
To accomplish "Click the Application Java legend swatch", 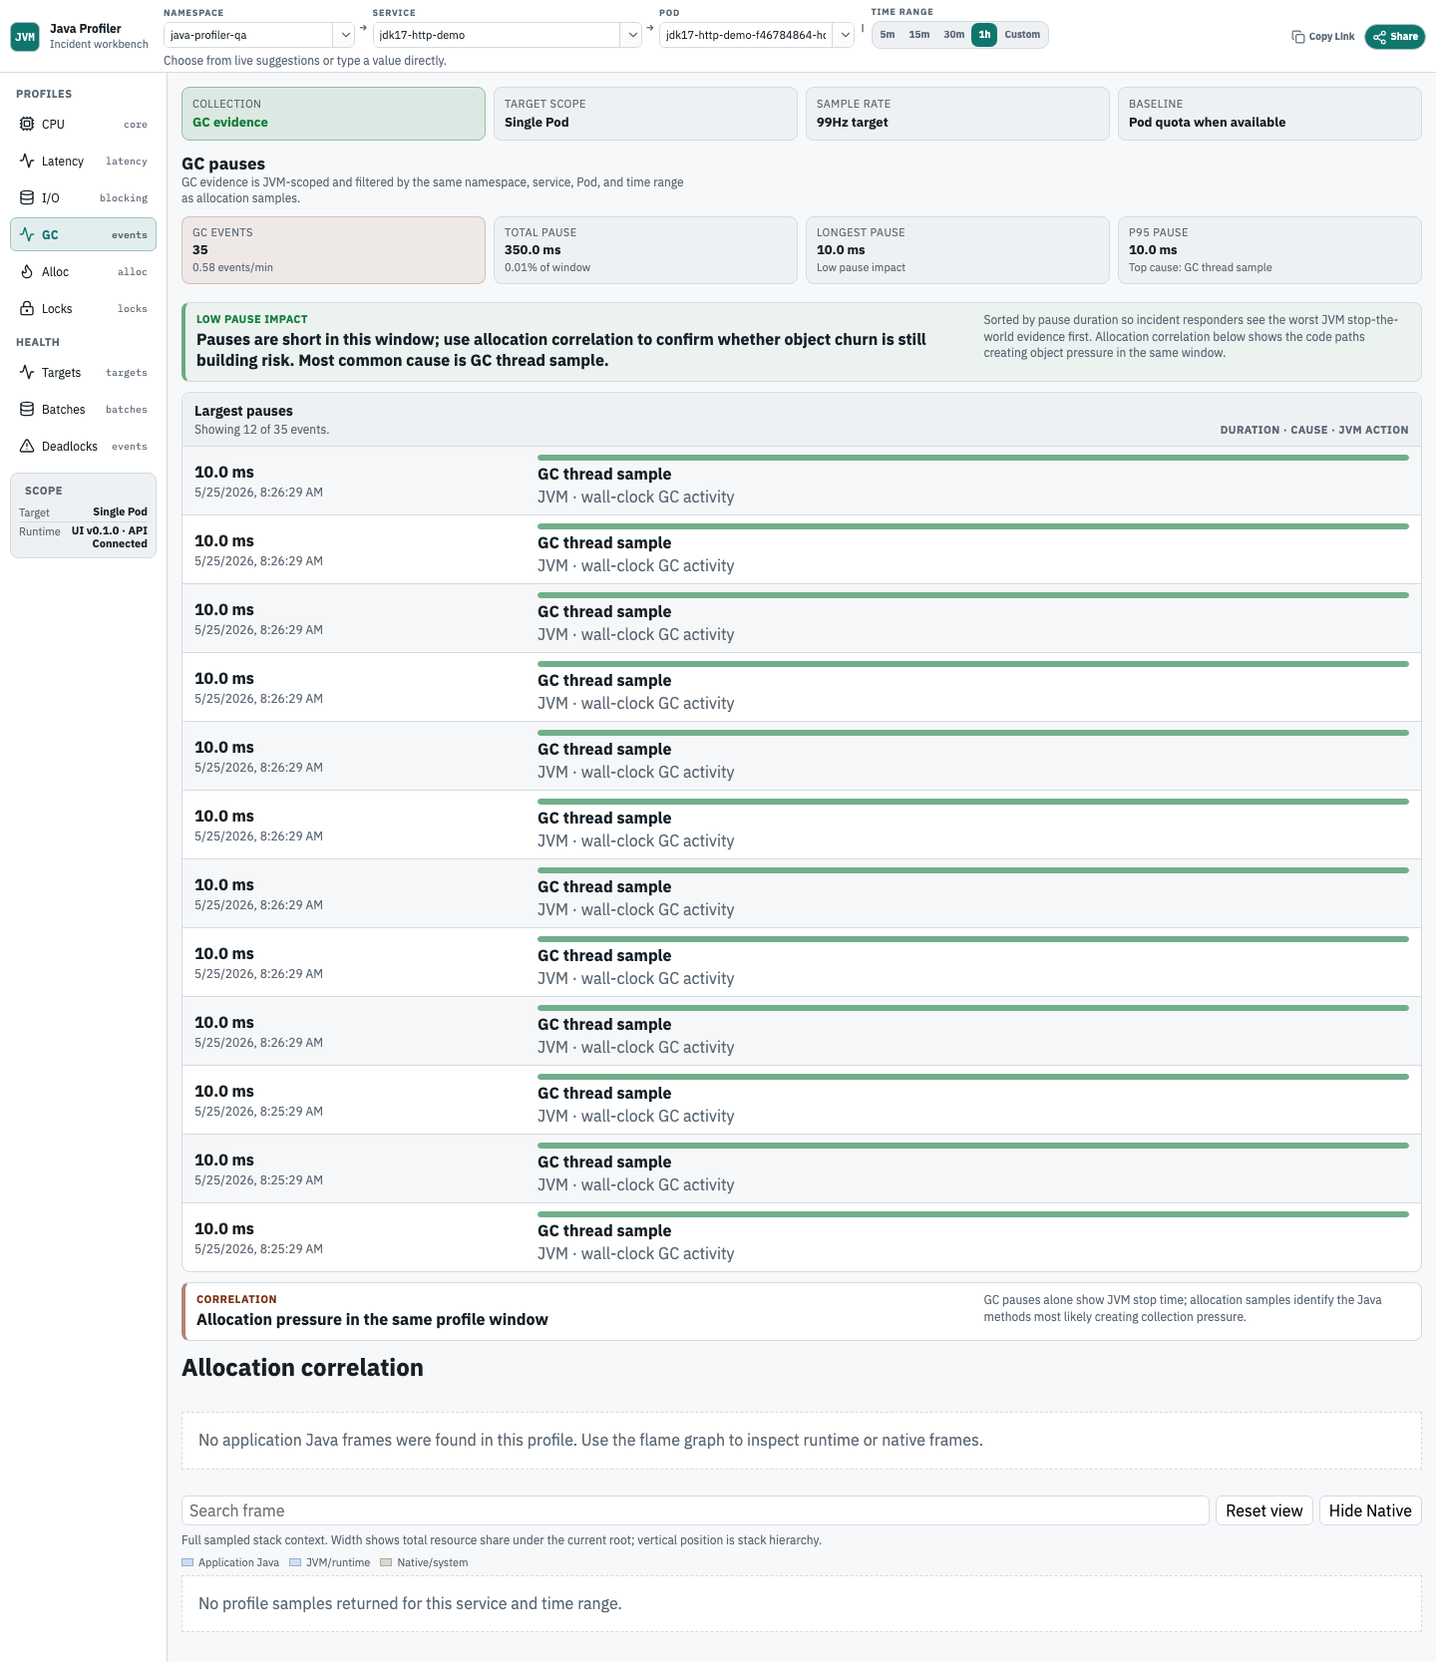I will 187,1562.
